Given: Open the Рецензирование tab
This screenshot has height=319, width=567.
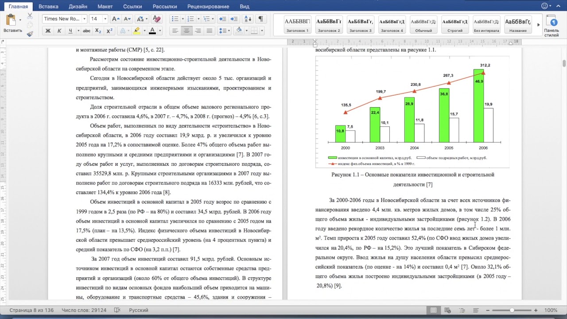Looking at the screenshot, I should pyautogui.click(x=208, y=7).
